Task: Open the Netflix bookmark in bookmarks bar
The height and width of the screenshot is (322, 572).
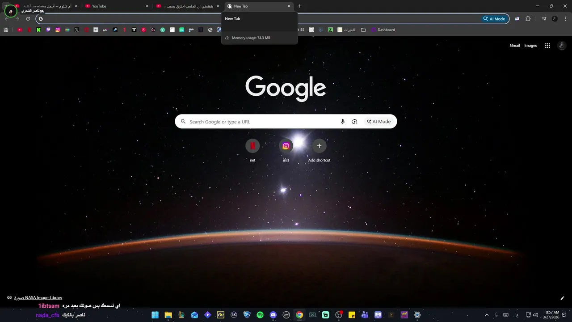Action: 29,30
